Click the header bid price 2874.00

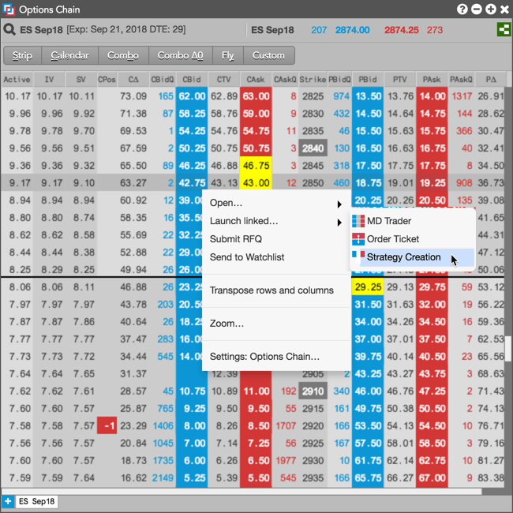point(352,30)
